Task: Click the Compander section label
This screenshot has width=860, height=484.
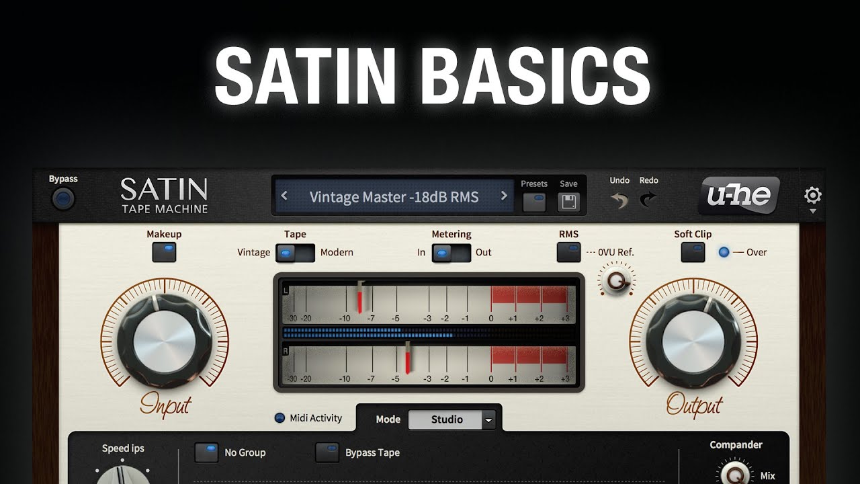Action: (736, 445)
